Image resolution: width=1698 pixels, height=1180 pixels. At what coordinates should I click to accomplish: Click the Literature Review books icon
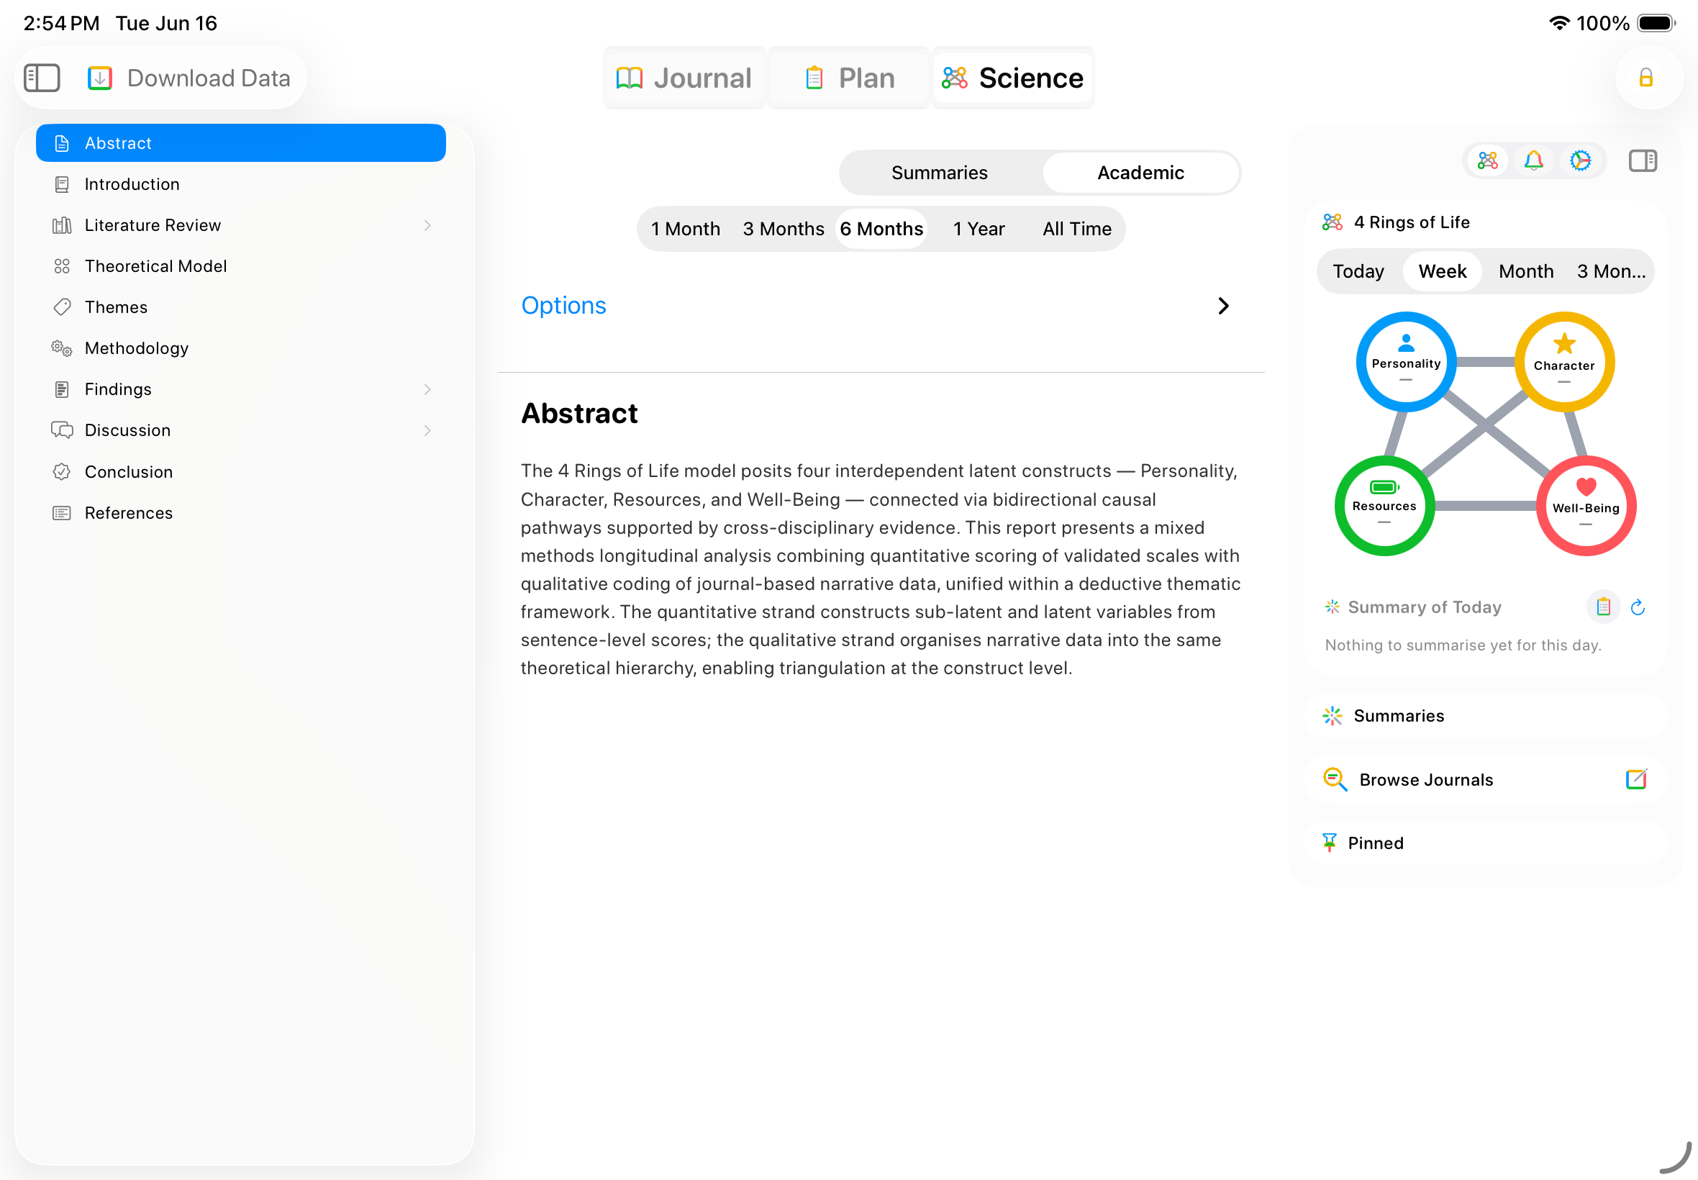[62, 225]
